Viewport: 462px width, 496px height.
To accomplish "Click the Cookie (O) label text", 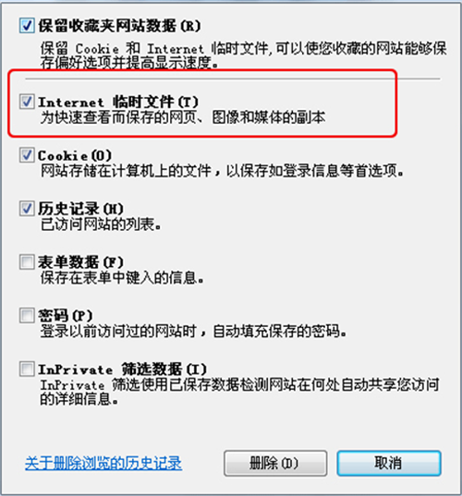I will pos(75,155).
